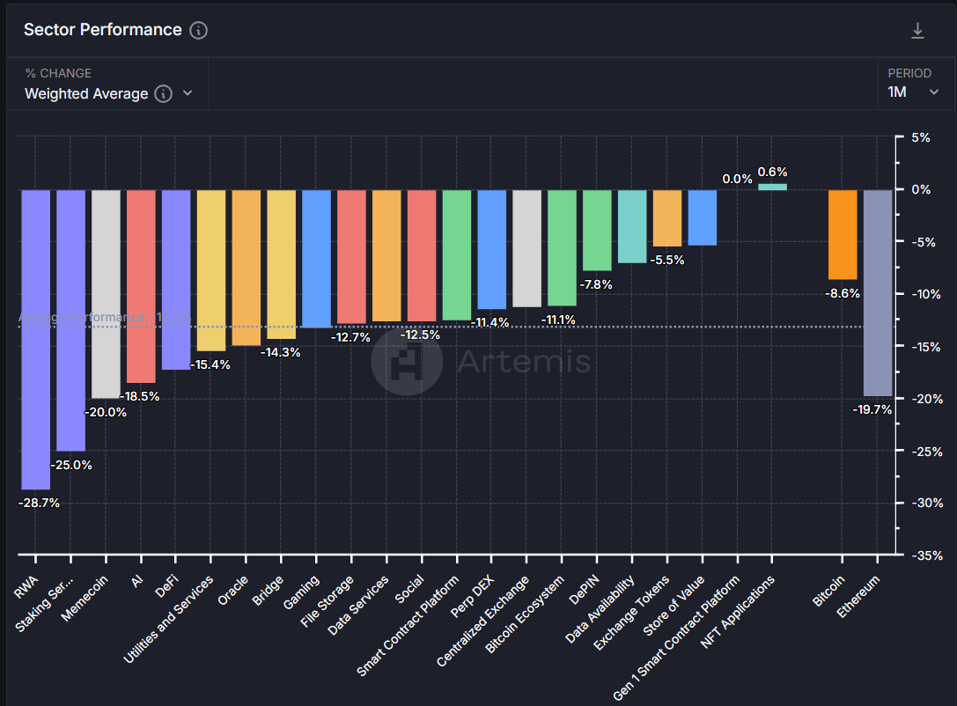The height and width of the screenshot is (706, 957).
Task: Click the info icon next to Weighted Average
Action: click(164, 93)
